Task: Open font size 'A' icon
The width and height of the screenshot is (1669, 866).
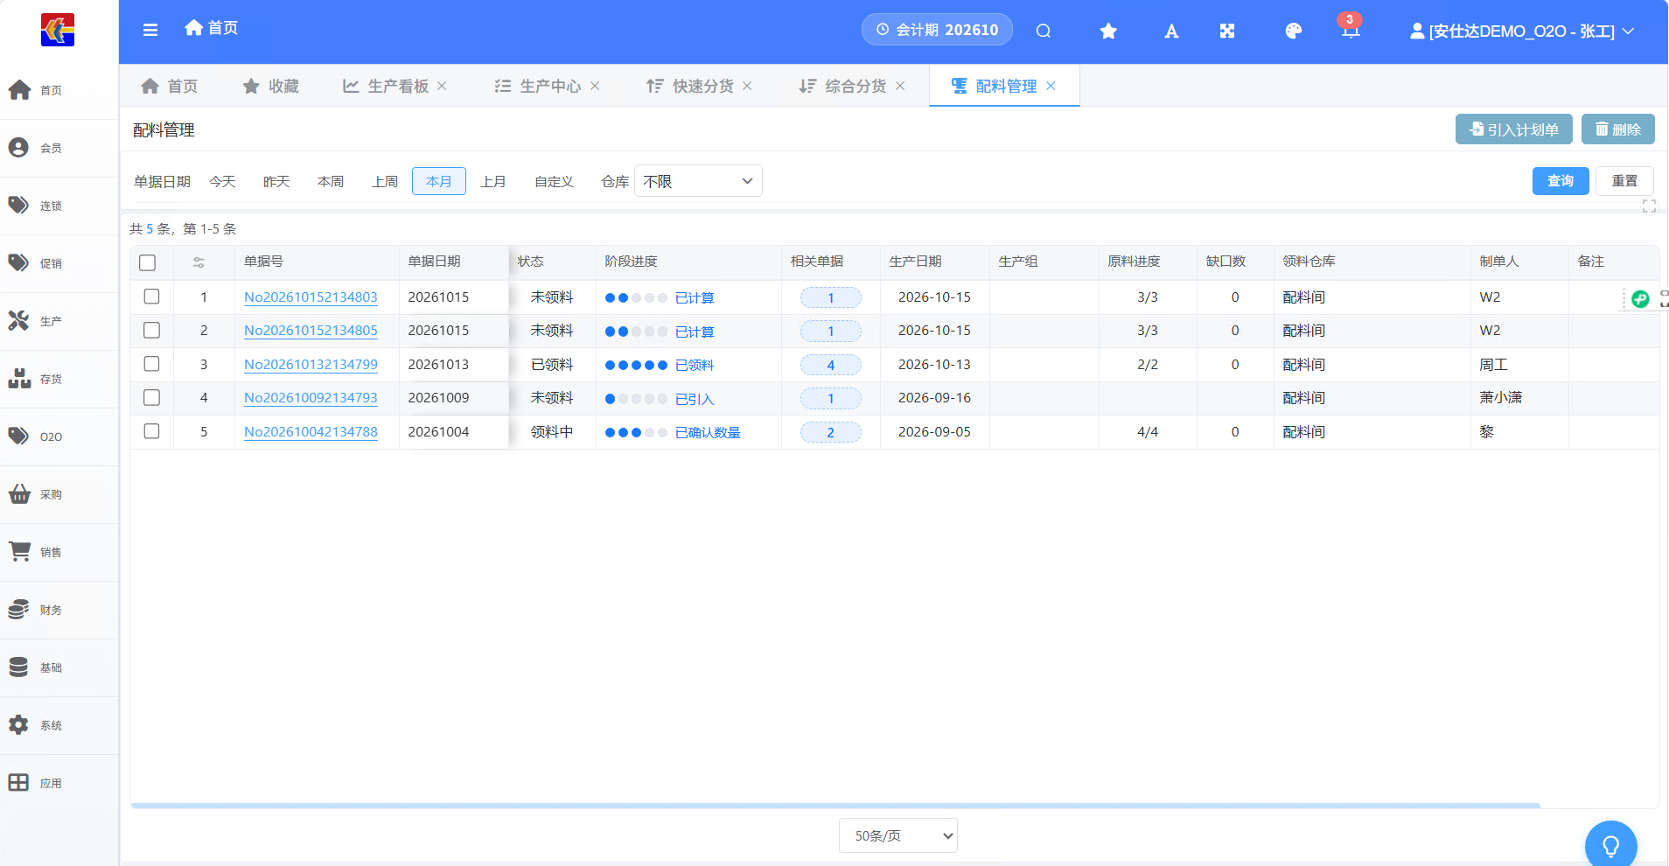Action: pyautogui.click(x=1171, y=31)
